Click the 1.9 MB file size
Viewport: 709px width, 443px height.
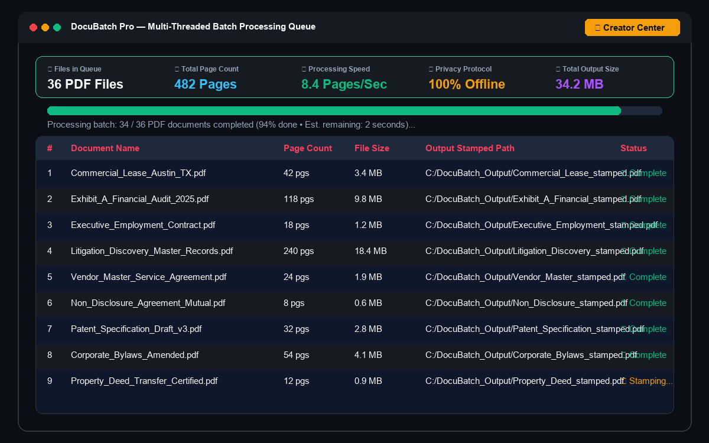[368, 277]
